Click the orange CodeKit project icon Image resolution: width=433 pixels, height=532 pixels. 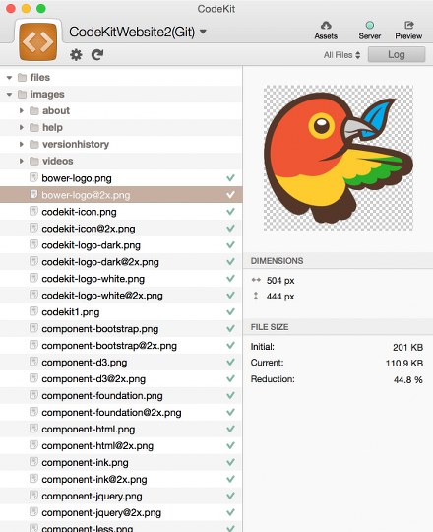(x=38, y=41)
